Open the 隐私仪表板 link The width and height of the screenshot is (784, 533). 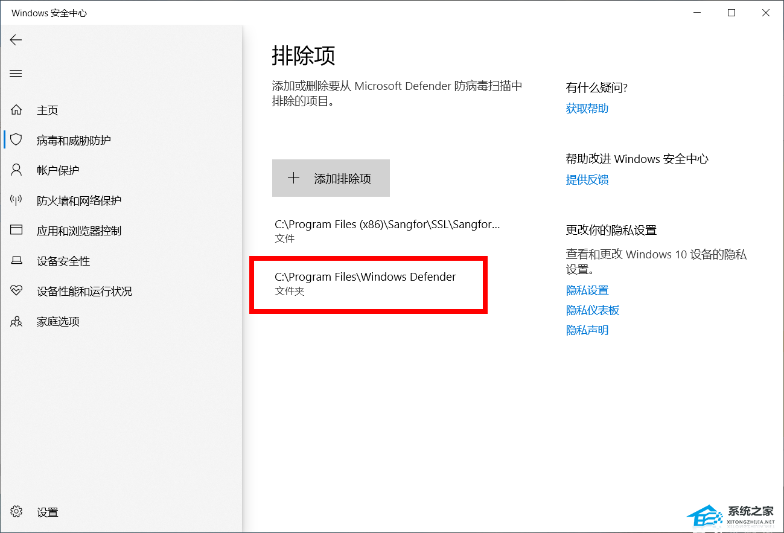593,310
